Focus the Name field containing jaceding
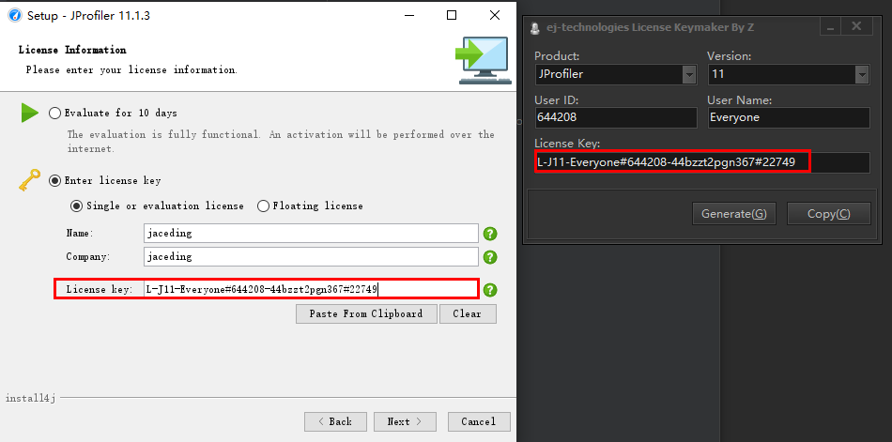The width and height of the screenshot is (892, 442). click(311, 234)
